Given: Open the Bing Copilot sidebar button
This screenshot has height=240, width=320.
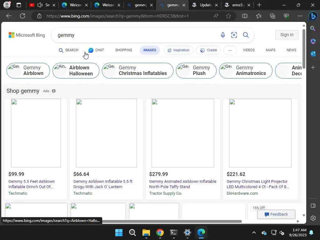Looking at the screenshot, I should pyautogui.click(x=313, y=16).
